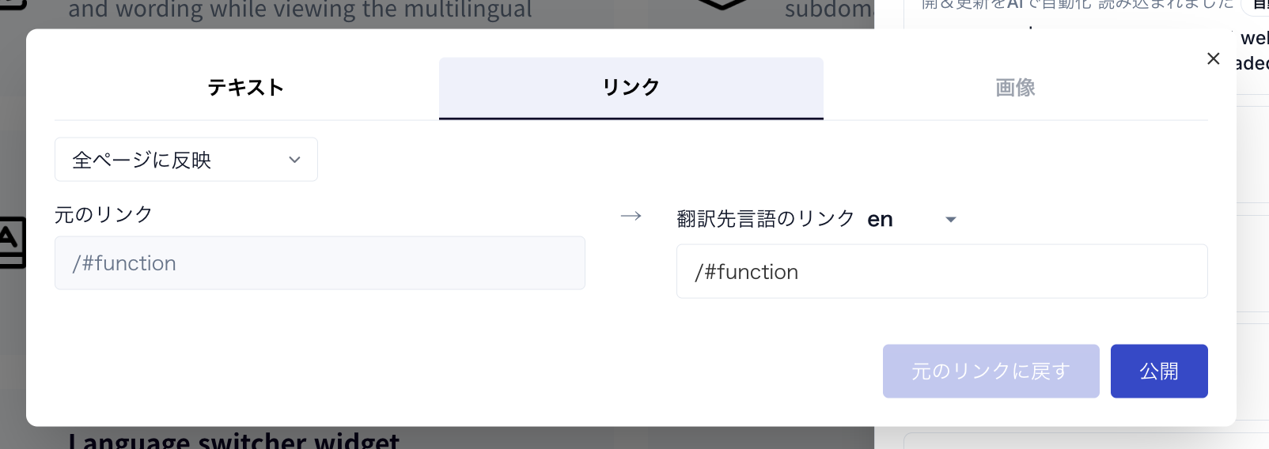
Task: Click the text-edit "A" icon behind dialog
Action: tap(11, 242)
